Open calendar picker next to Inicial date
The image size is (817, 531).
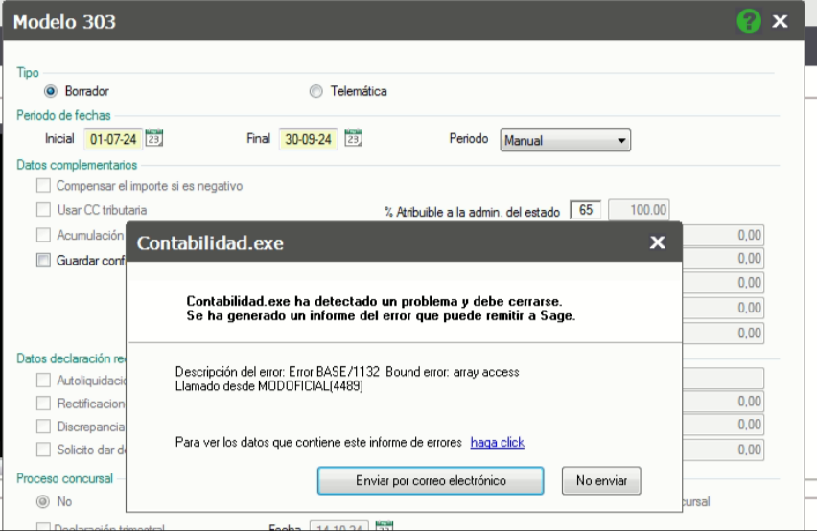tap(153, 138)
